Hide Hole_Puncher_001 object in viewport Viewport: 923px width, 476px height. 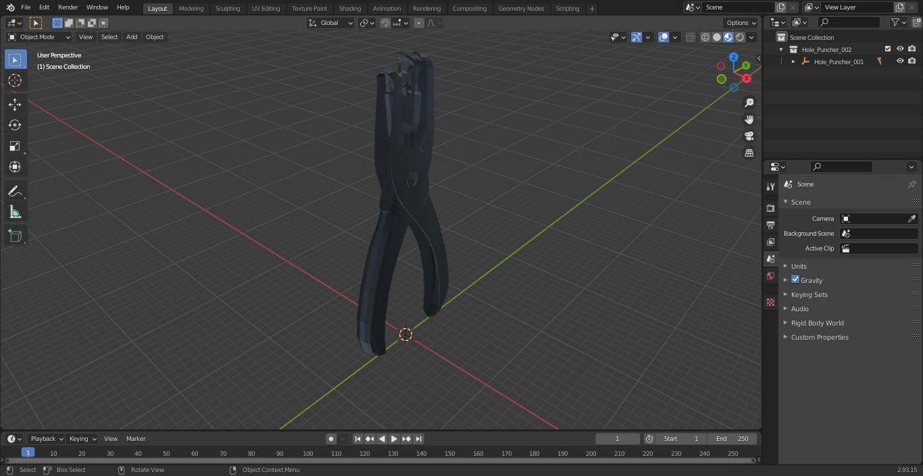tap(900, 61)
